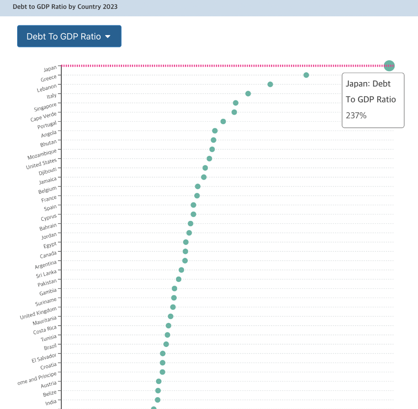The height and width of the screenshot is (409, 418).
Task: Click the Cape Verde data point
Action: click(x=234, y=112)
